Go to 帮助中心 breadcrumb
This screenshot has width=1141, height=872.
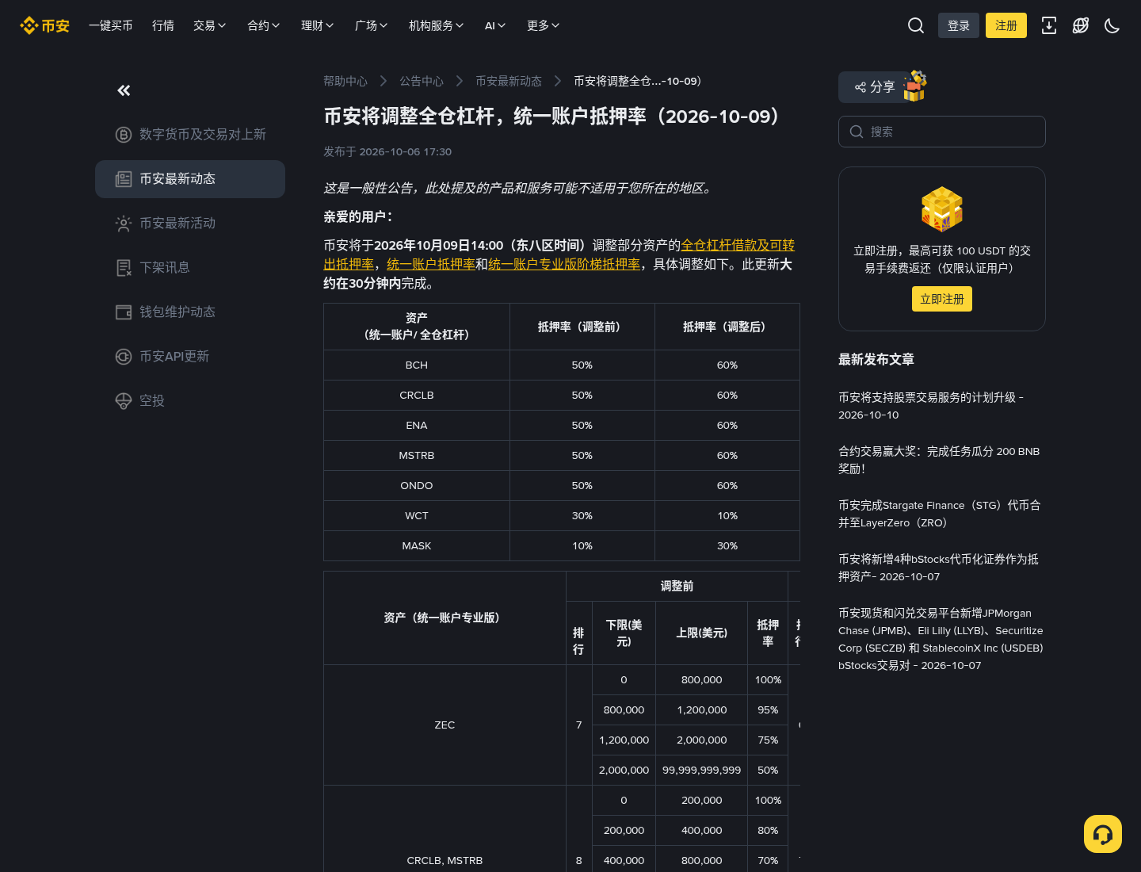click(345, 81)
